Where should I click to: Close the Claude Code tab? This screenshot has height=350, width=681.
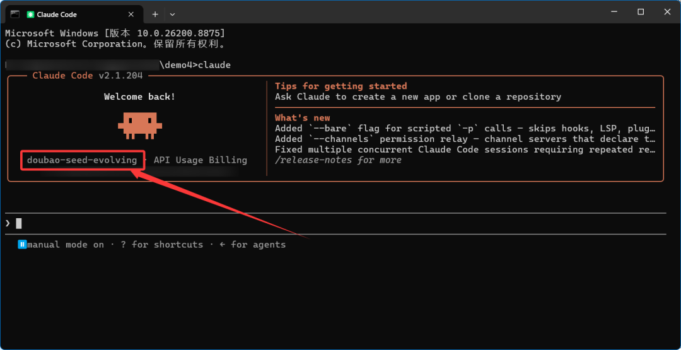(x=131, y=15)
